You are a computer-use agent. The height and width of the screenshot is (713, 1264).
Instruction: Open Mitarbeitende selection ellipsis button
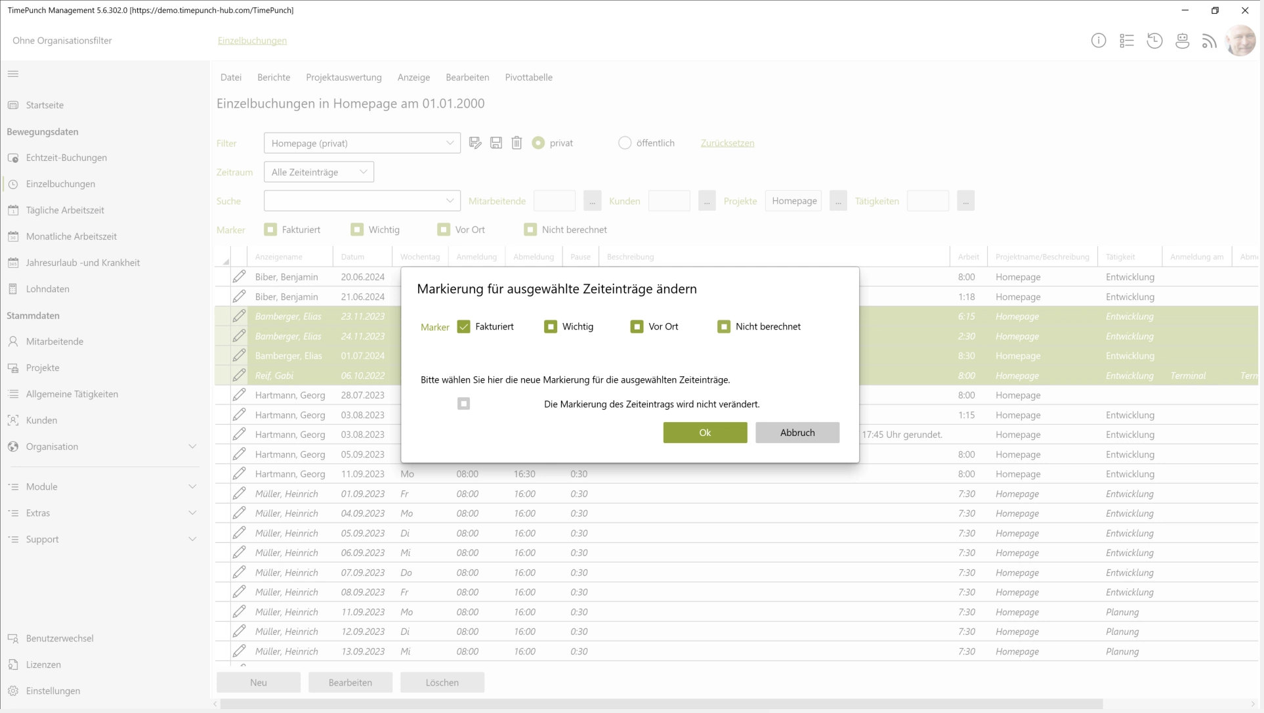pyautogui.click(x=592, y=201)
